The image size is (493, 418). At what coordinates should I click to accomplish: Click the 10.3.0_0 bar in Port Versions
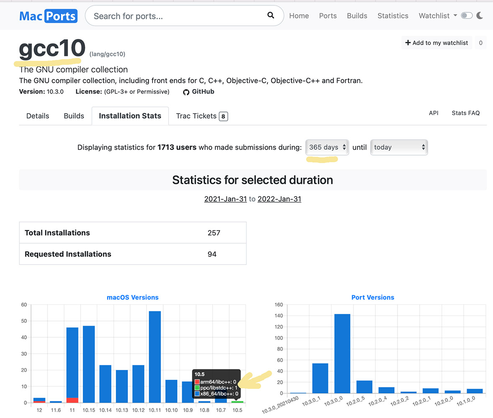click(x=342, y=354)
